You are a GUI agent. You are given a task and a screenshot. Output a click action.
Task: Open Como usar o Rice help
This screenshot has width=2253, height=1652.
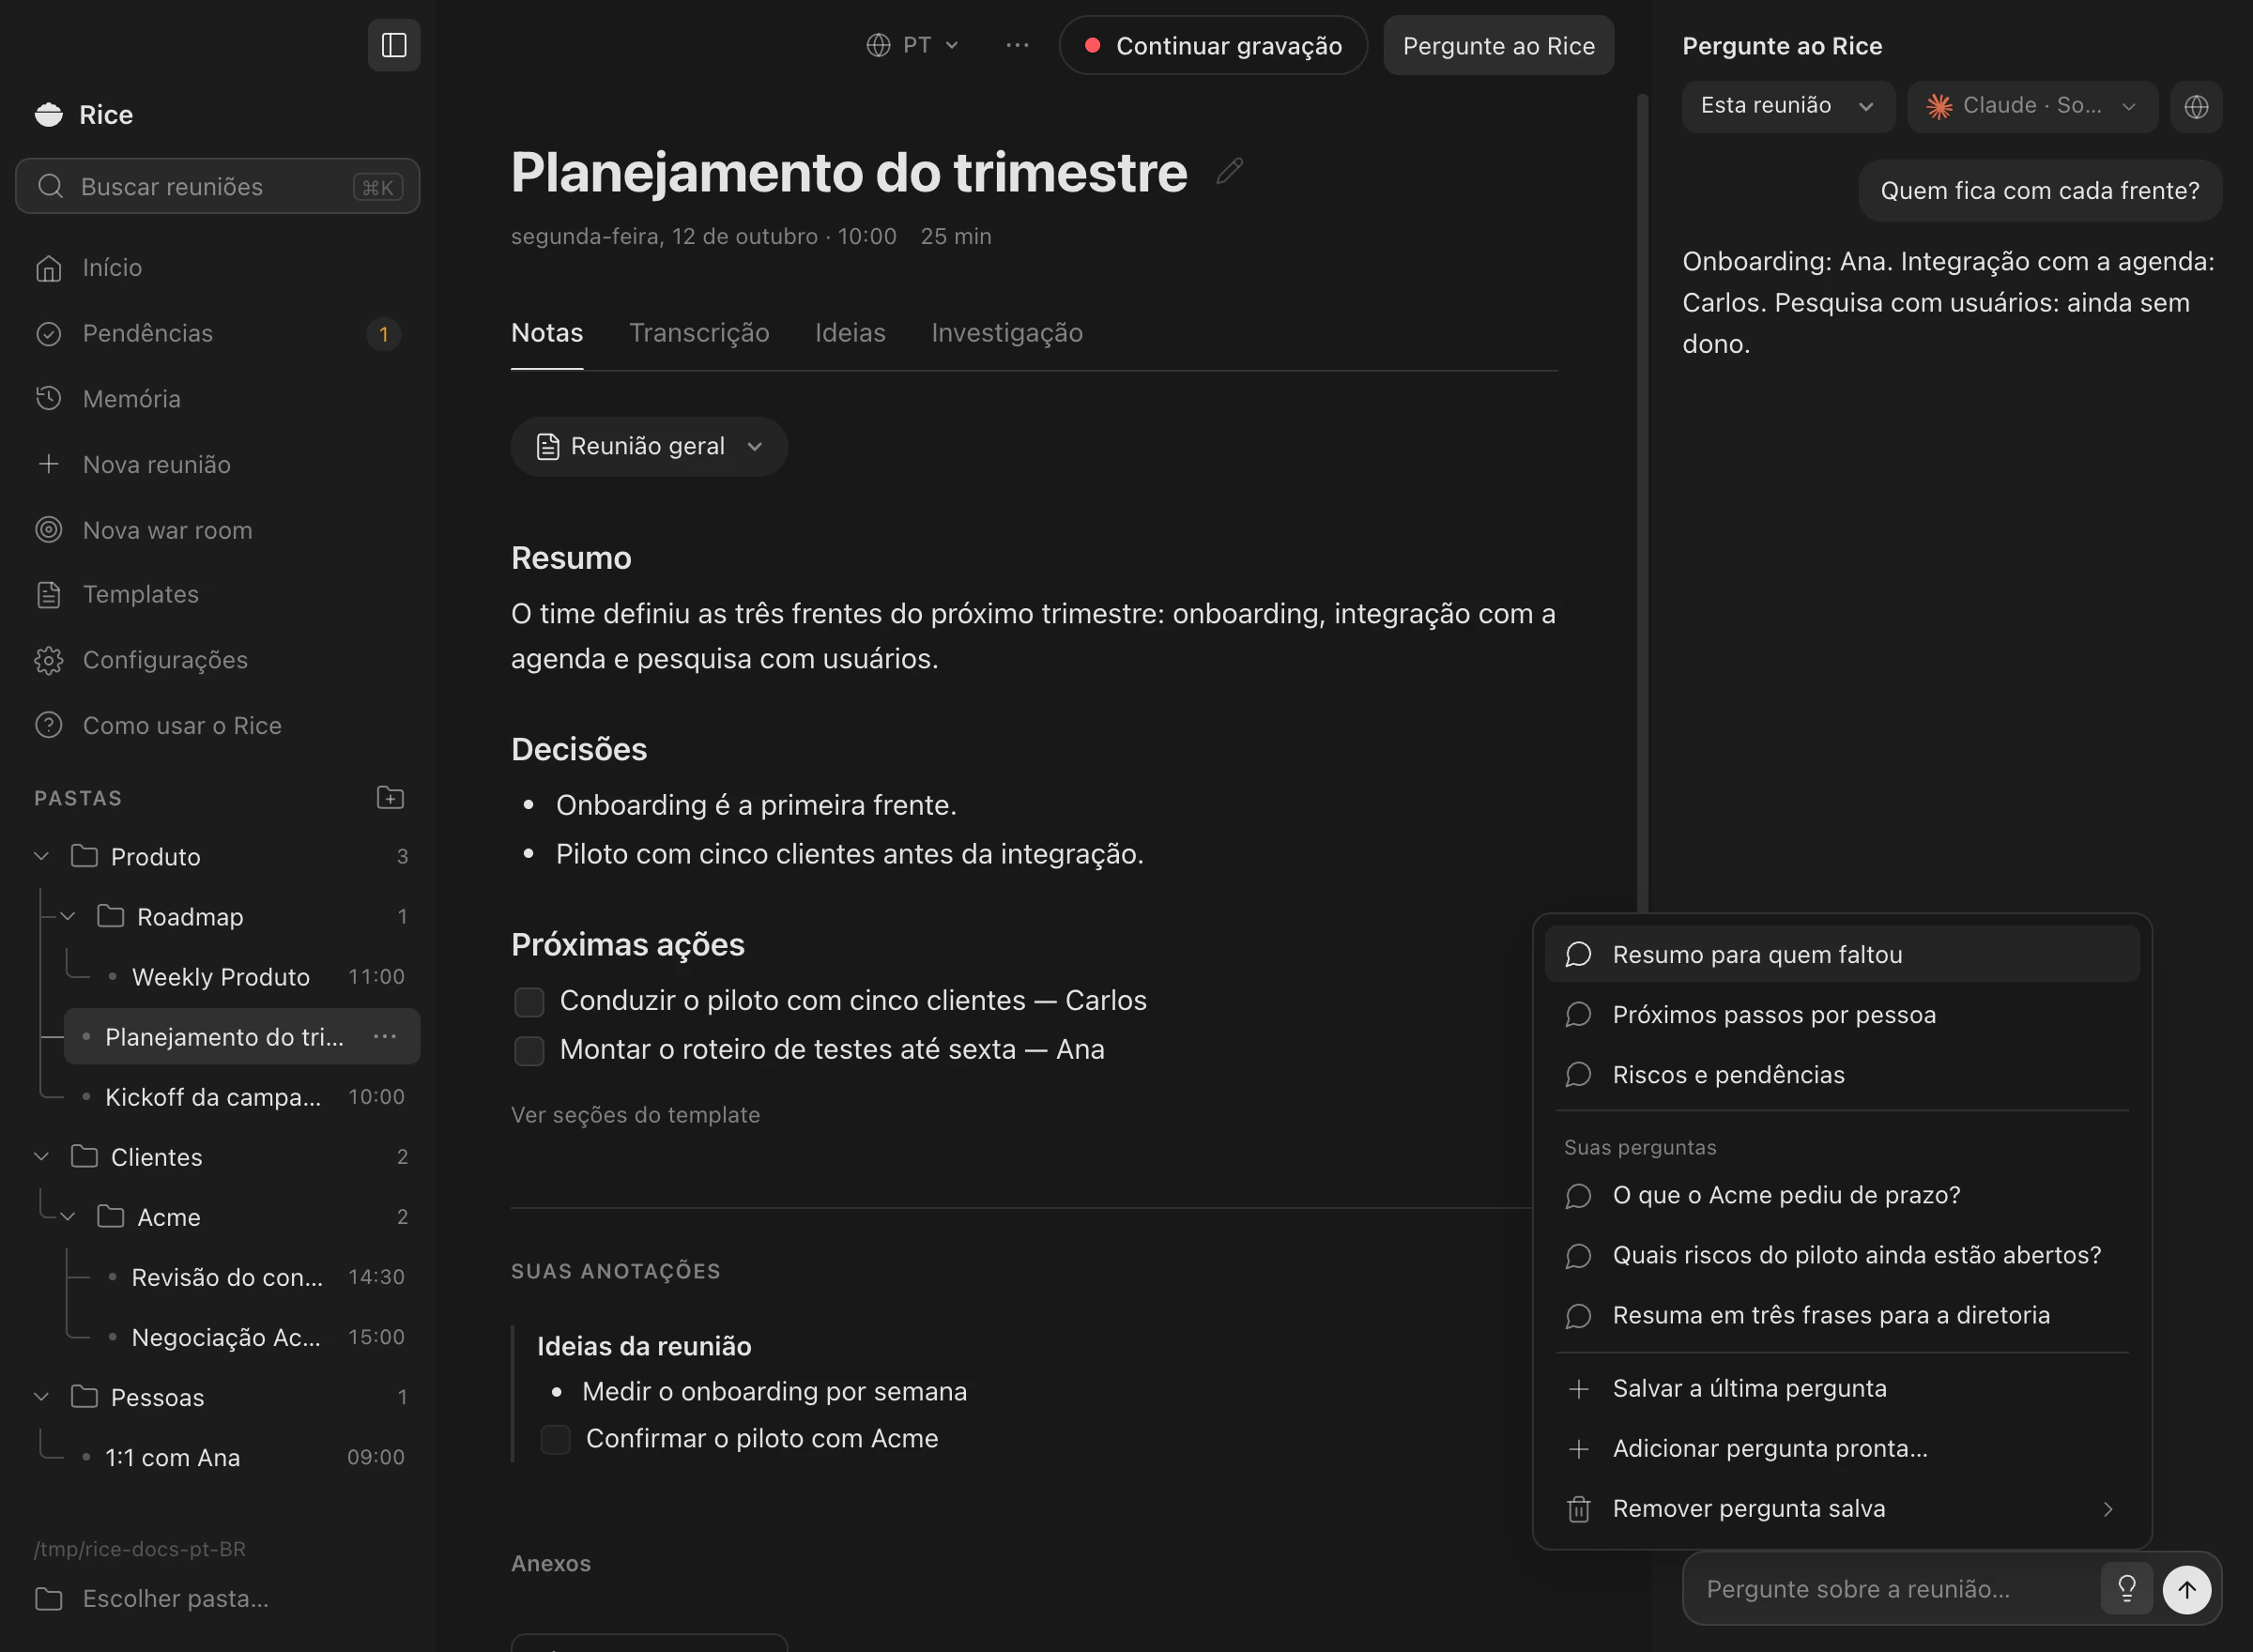click(218, 725)
